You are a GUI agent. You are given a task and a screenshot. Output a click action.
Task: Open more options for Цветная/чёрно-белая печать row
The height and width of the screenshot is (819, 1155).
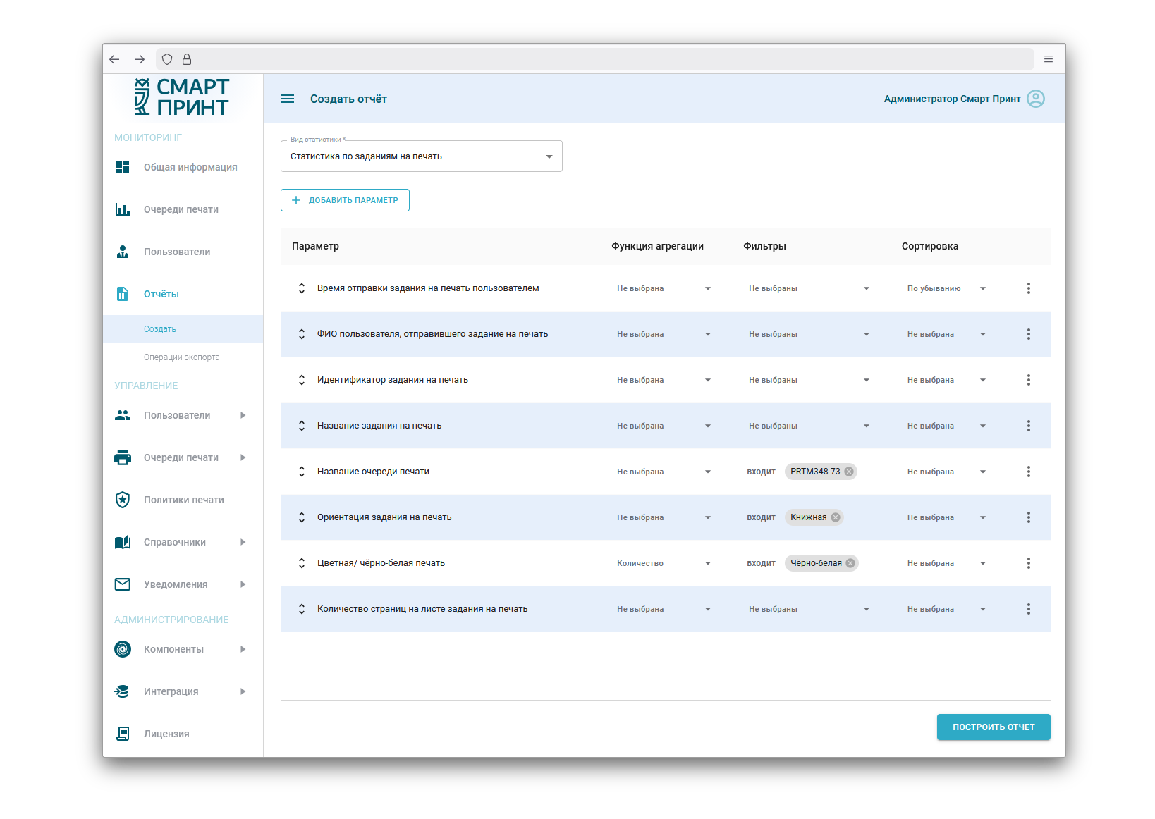click(x=1029, y=563)
